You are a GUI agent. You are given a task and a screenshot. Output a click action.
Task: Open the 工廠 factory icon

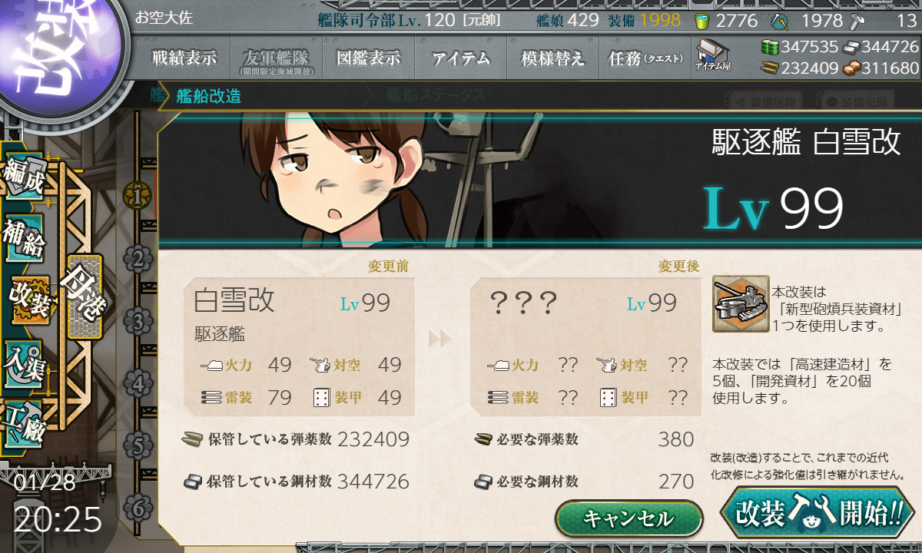[24, 422]
